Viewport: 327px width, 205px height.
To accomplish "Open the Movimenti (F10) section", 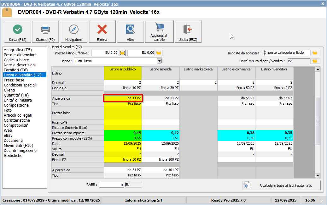I will point(18,145).
